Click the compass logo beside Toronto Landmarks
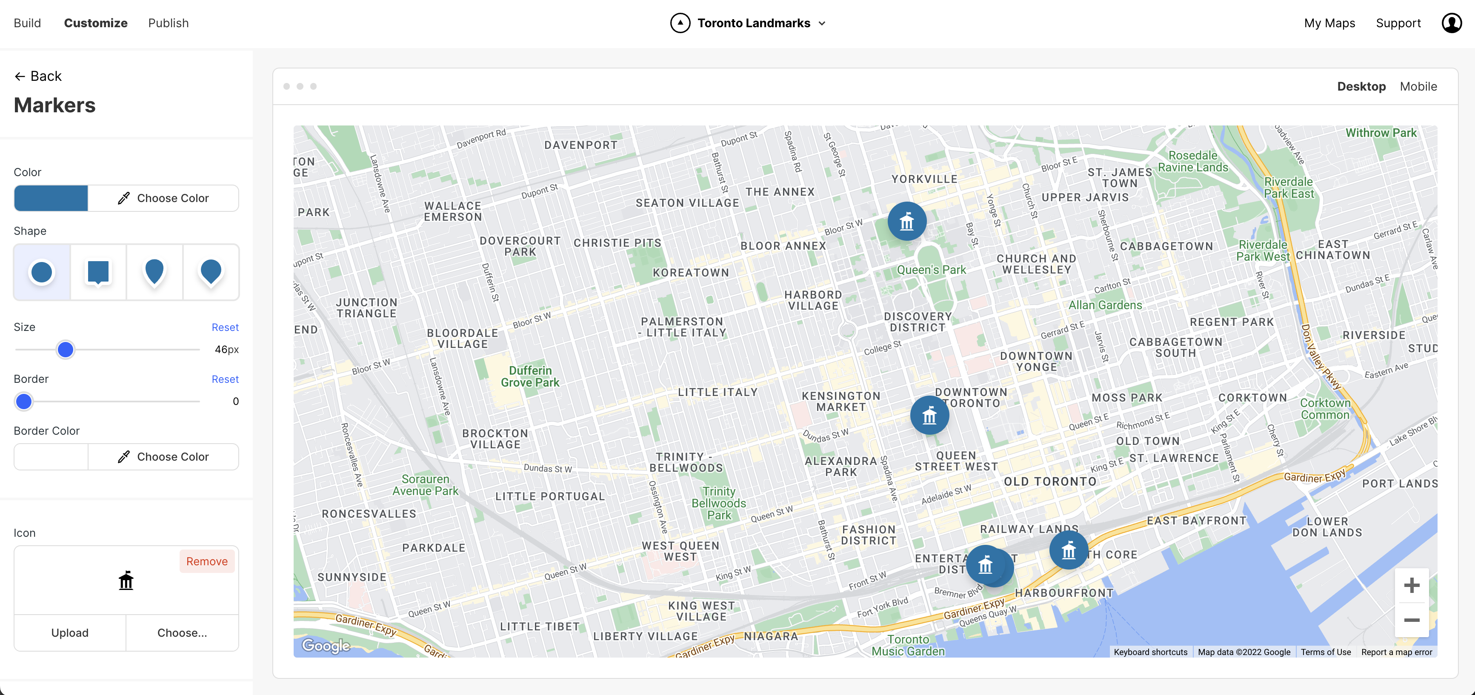This screenshot has width=1475, height=695. (x=680, y=23)
